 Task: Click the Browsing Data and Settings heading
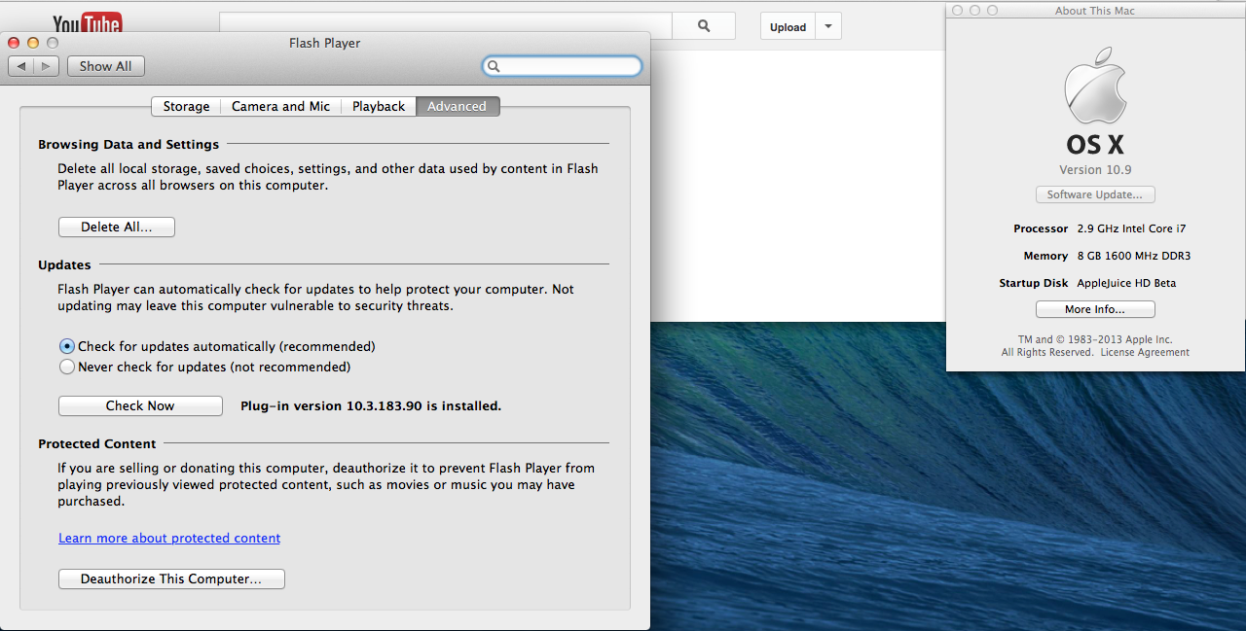[128, 144]
